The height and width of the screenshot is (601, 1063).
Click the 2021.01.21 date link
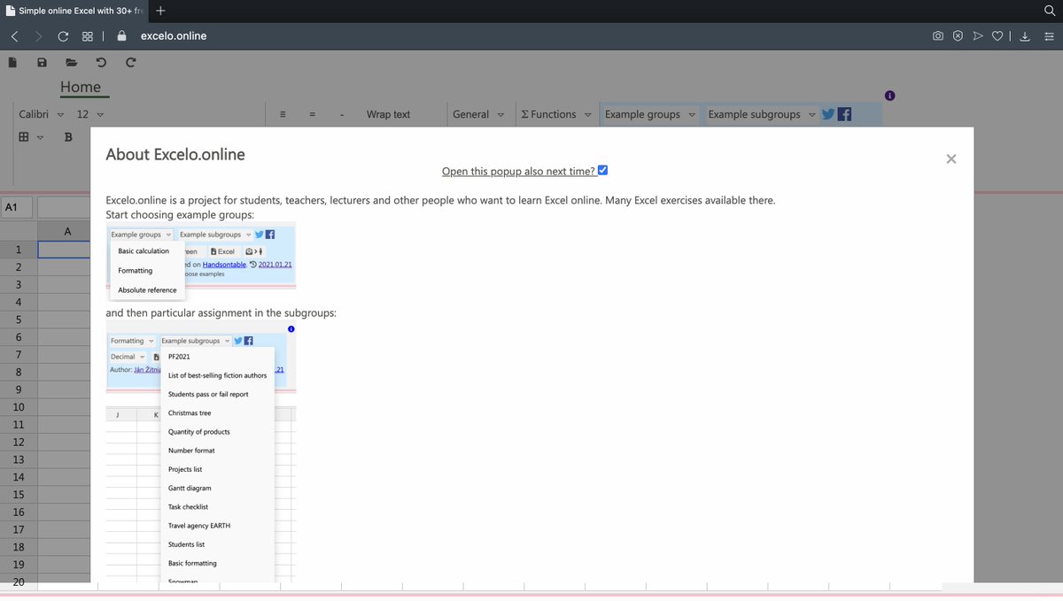(275, 264)
